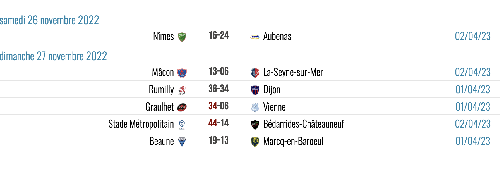Open the Nîmes vs Aubenas 16-24 score
Screen dimensions: 504x172
click(219, 35)
